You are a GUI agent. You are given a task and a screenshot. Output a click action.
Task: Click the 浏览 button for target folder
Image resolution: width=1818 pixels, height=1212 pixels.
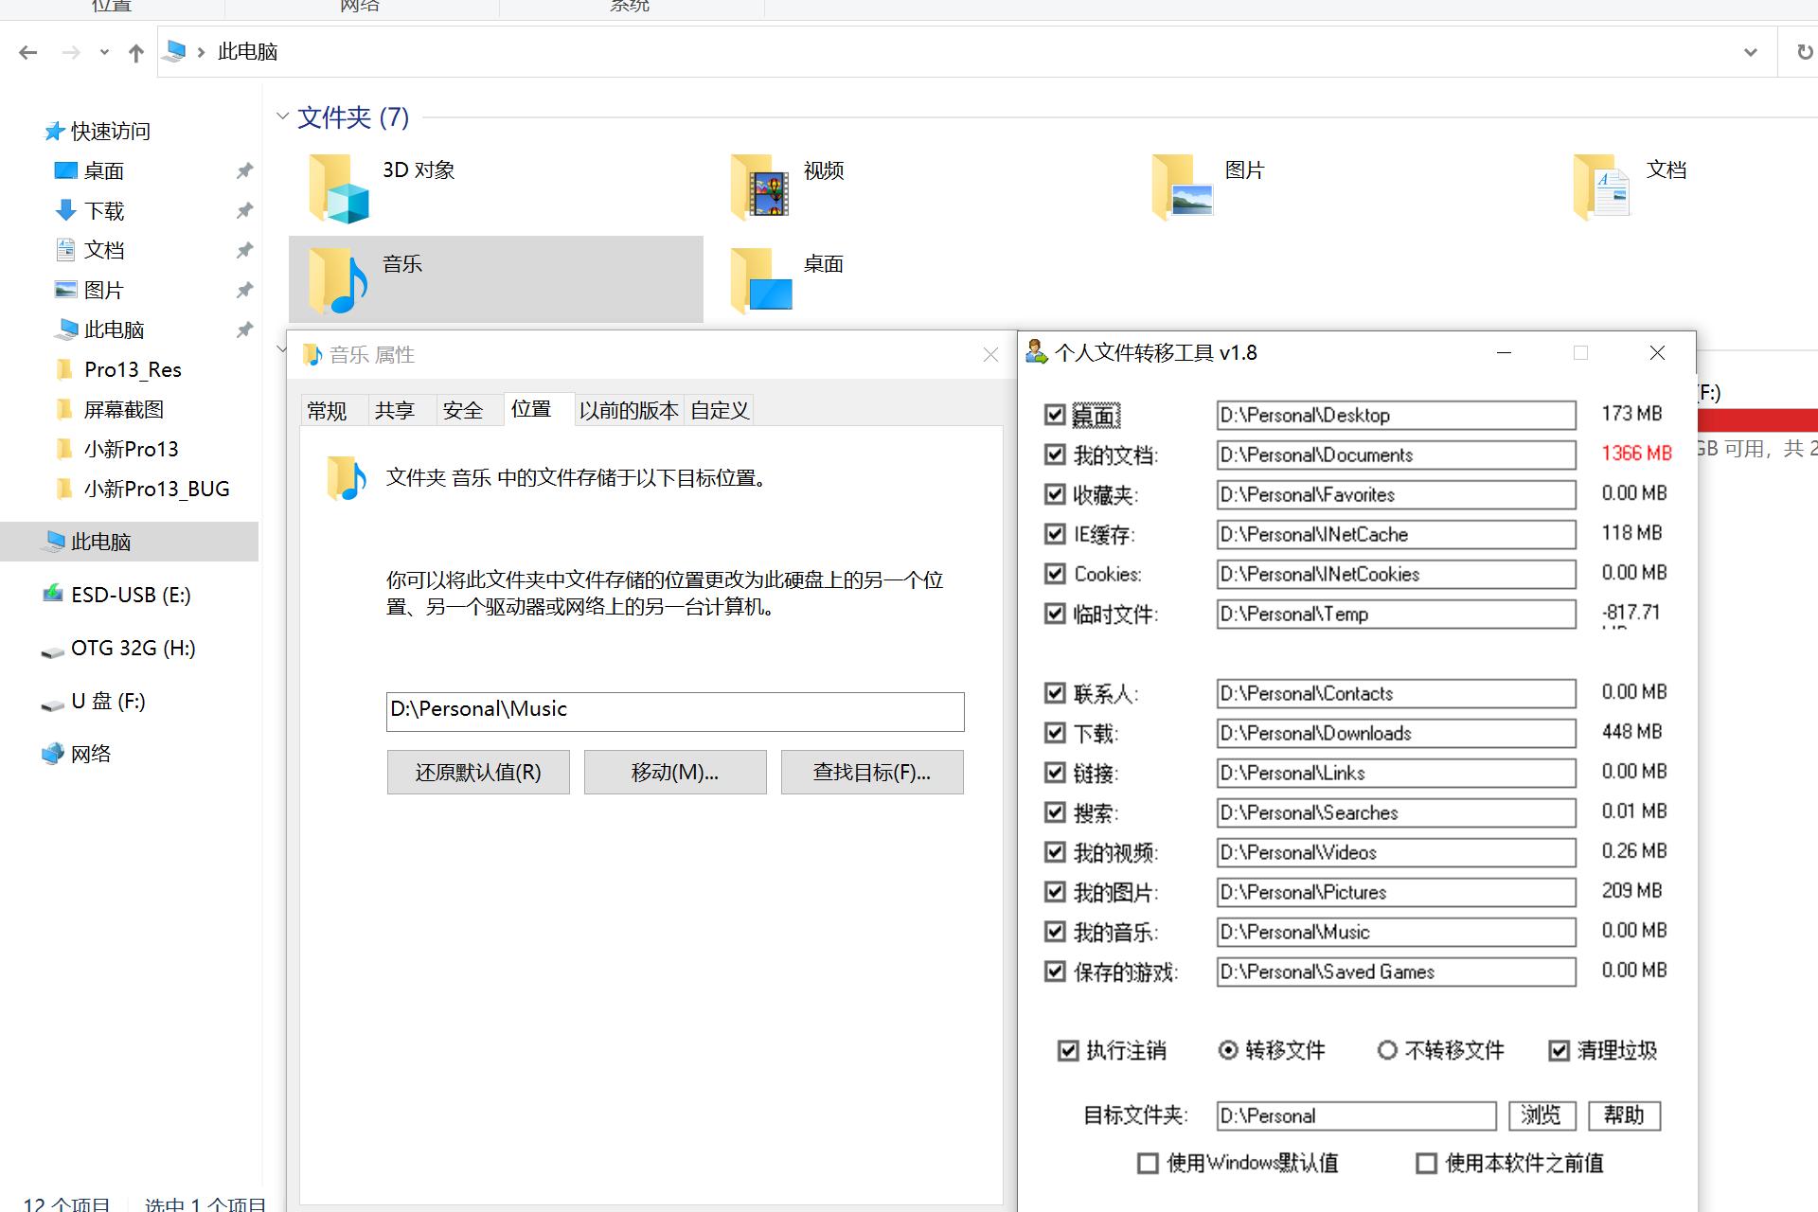pos(1542,1115)
